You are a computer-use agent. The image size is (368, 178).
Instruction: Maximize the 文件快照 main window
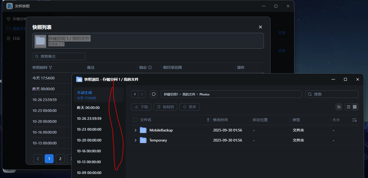276,6
